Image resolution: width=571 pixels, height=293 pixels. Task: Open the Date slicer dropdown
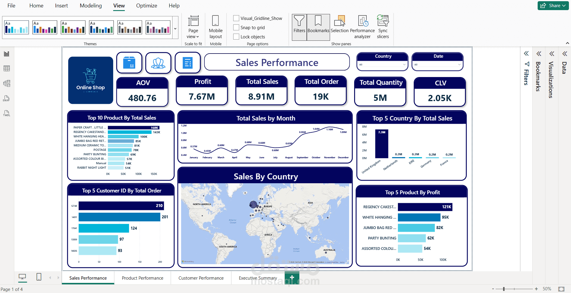[x=459, y=65]
